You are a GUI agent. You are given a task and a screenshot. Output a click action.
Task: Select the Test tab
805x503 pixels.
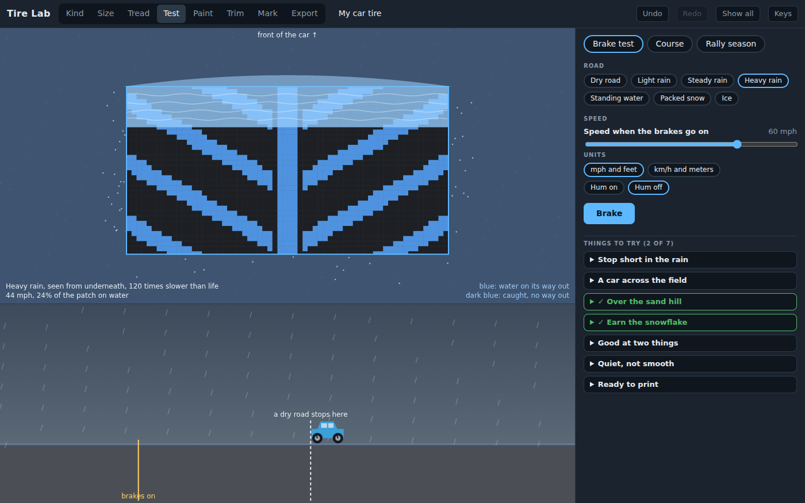(171, 13)
